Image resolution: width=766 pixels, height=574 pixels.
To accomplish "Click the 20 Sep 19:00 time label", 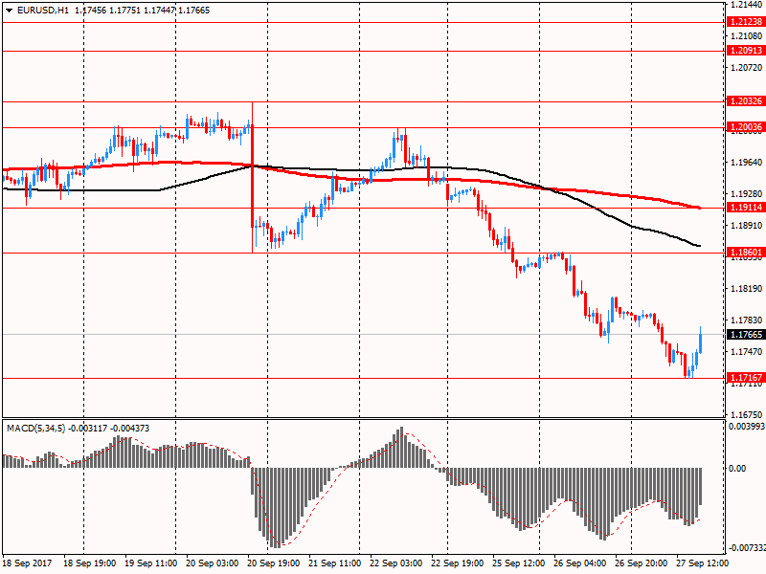I will pos(274,563).
